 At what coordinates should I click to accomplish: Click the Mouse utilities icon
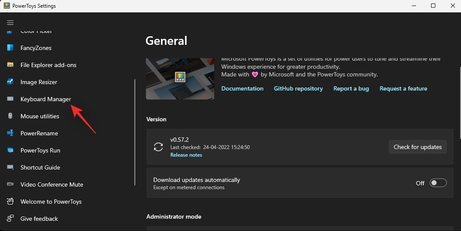point(10,116)
